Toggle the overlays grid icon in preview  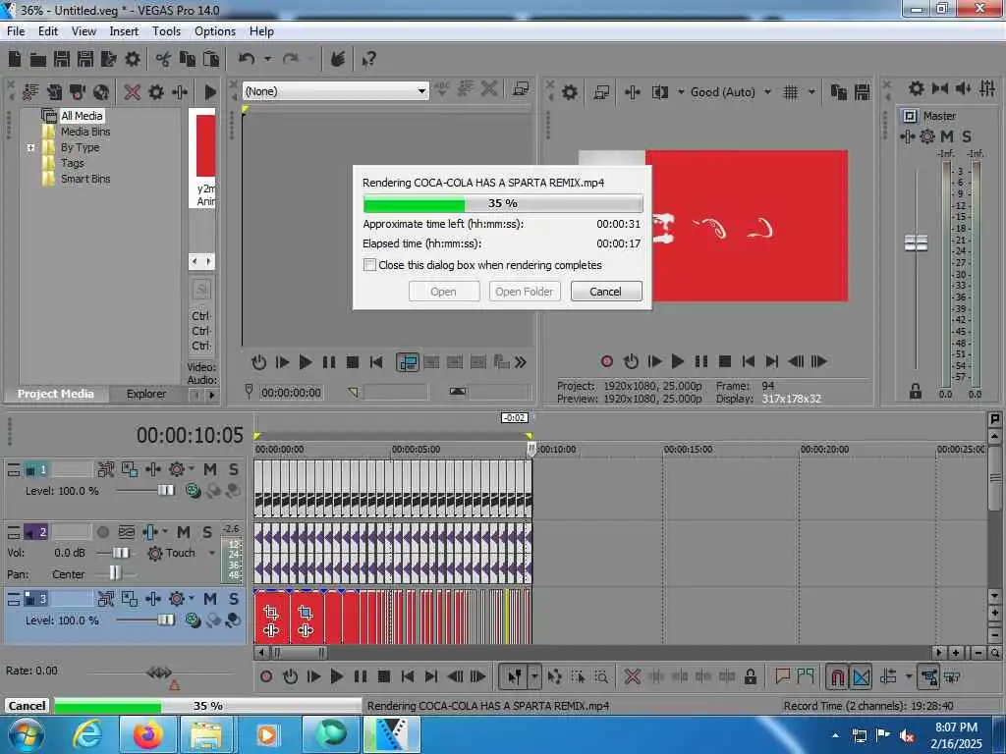[791, 92]
